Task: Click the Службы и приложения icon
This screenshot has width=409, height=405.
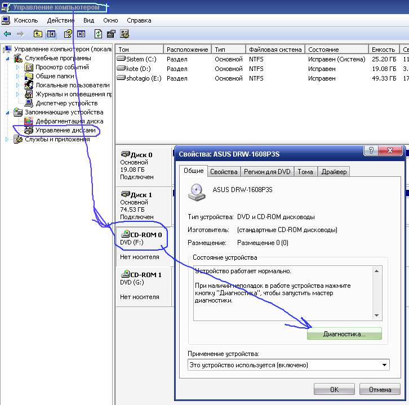Action: (18, 139)
